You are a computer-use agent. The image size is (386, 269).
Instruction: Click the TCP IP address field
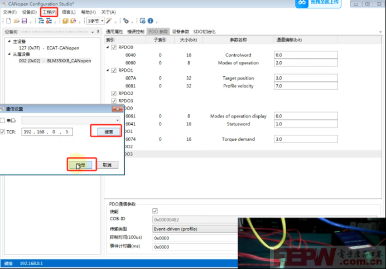[x=47, y=132]
